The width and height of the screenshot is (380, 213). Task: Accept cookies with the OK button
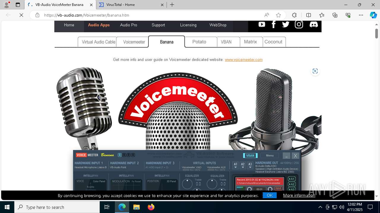270,195
